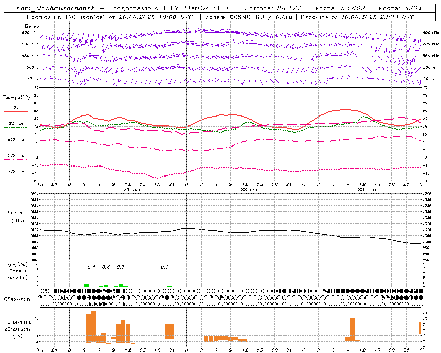Click the 0.7 precipitation value
This screenshot has width=441, height=353.
pyautogui.click(x=121, y=267)
